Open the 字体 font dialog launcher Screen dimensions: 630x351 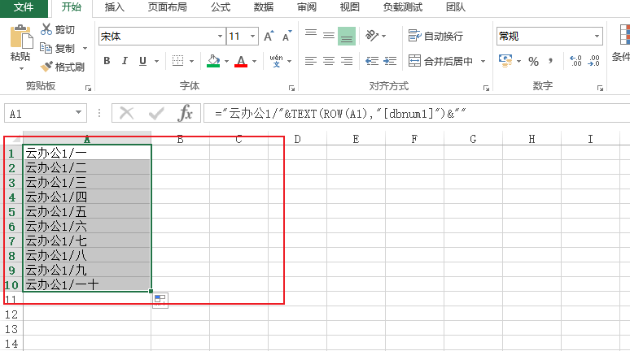[291, 89]
